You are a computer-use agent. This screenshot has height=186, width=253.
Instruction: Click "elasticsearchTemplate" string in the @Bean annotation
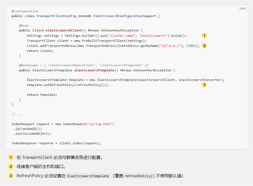coord(121,65)
